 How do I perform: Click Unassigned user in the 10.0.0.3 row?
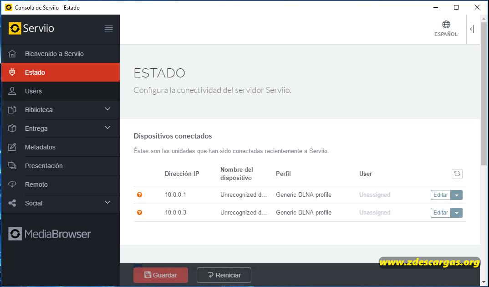(375, 212)
